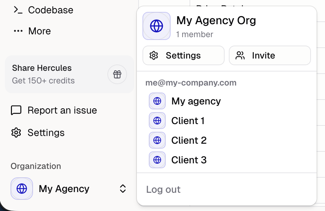
Task: Click the My Agency Org globe avatar
Action: coord(156,26)
